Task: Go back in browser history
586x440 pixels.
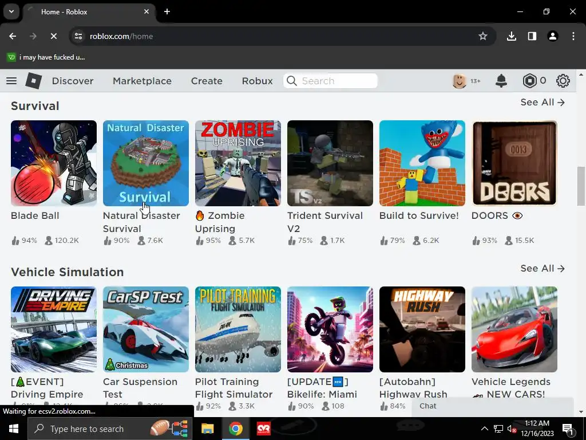Action: click(13, 36)
